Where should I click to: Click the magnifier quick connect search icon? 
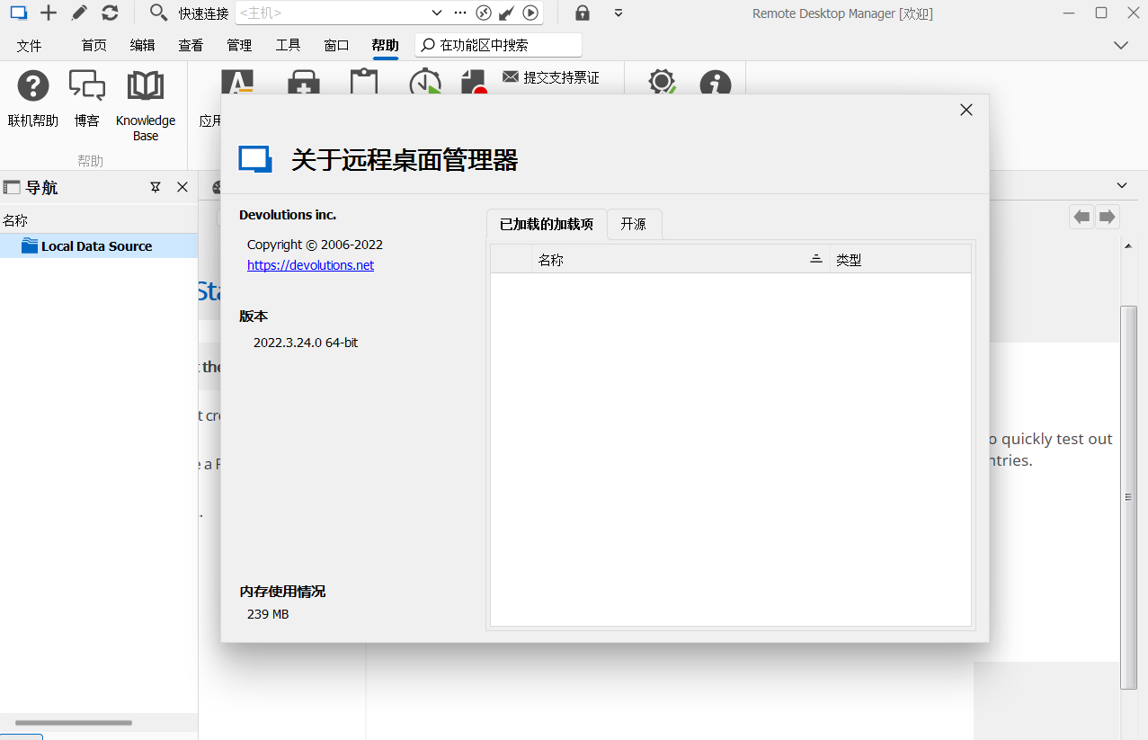click(x=158, y=13)
